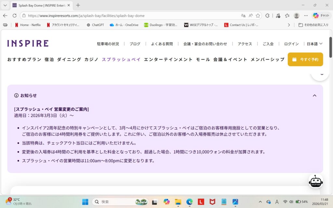Click the browser profile avatar icon

point(296,16)
